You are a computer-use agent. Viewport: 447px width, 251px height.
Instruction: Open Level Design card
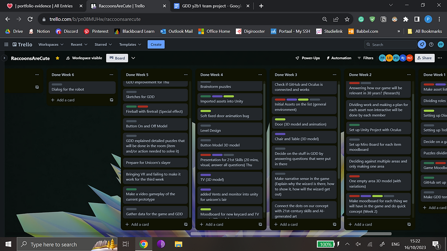click(230, 128)
